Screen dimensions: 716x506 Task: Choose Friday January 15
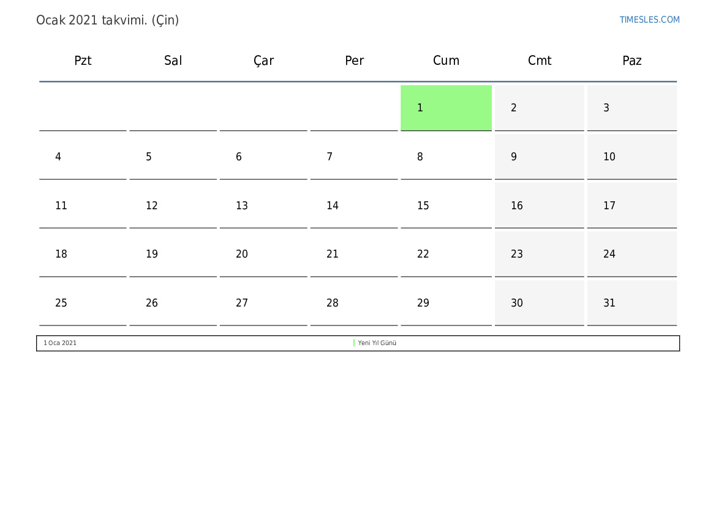coord(446,206)
